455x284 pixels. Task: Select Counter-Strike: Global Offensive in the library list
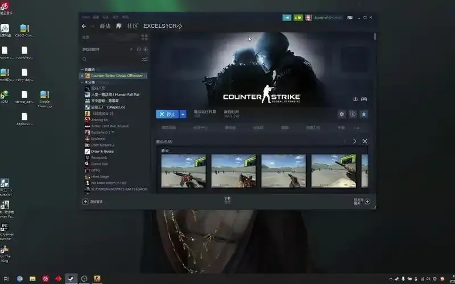pos(113,76)
